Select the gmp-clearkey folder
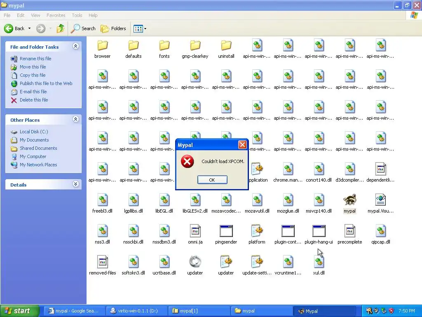The width and height of the screenshot is (422, 317). (x=195, y=50)
